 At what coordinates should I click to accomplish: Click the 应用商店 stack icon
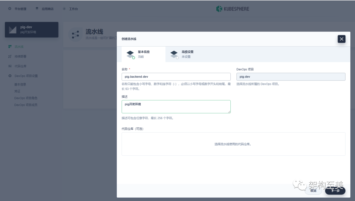tap(37, 9)
